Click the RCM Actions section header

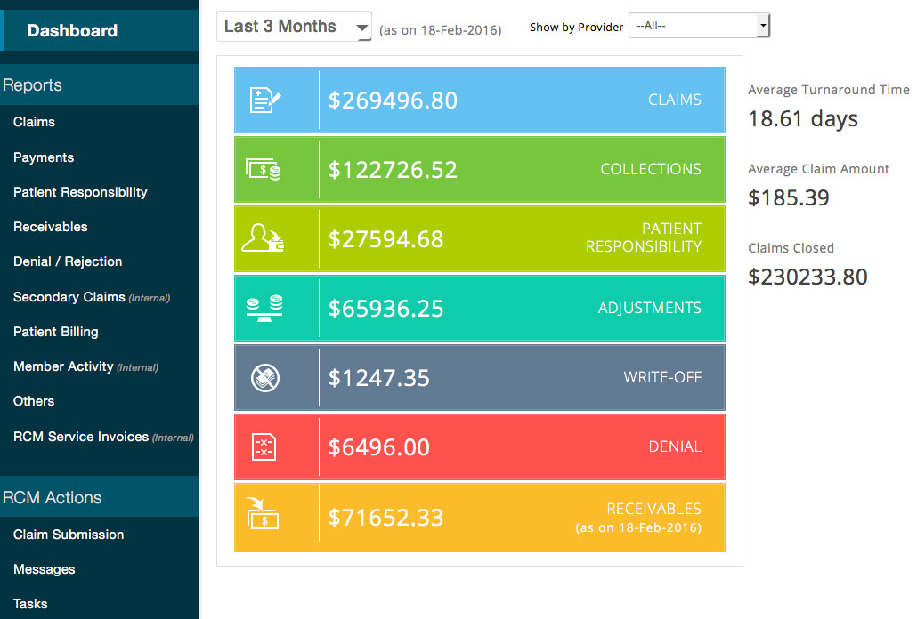click(51, 498)
